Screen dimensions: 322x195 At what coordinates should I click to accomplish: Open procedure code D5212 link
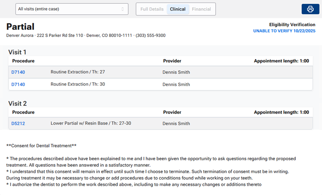pos(18,124)
